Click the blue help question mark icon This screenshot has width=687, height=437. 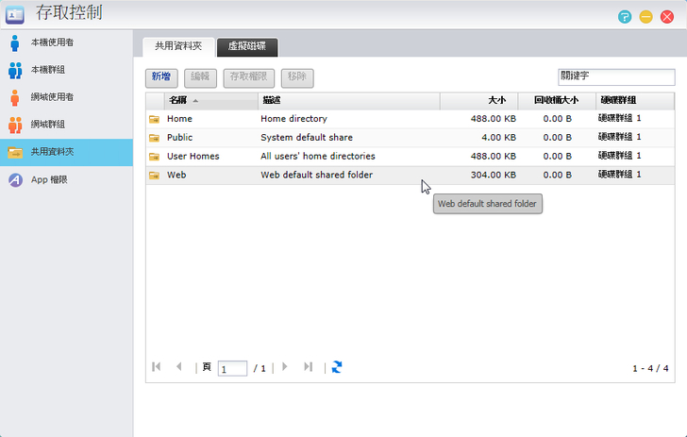click(x=625, y=16)
